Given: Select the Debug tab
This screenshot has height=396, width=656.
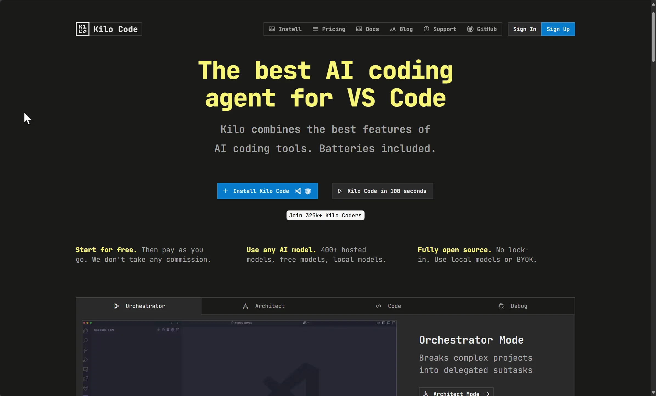Looking at the screenshot, I should [512, 306].
